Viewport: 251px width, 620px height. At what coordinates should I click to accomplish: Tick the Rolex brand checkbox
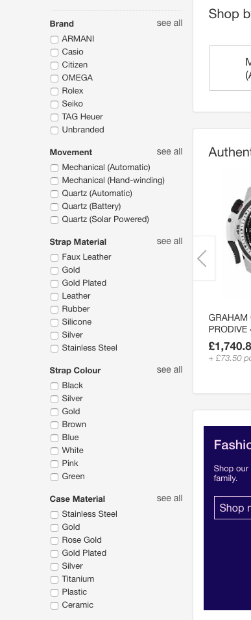(54, 92)
